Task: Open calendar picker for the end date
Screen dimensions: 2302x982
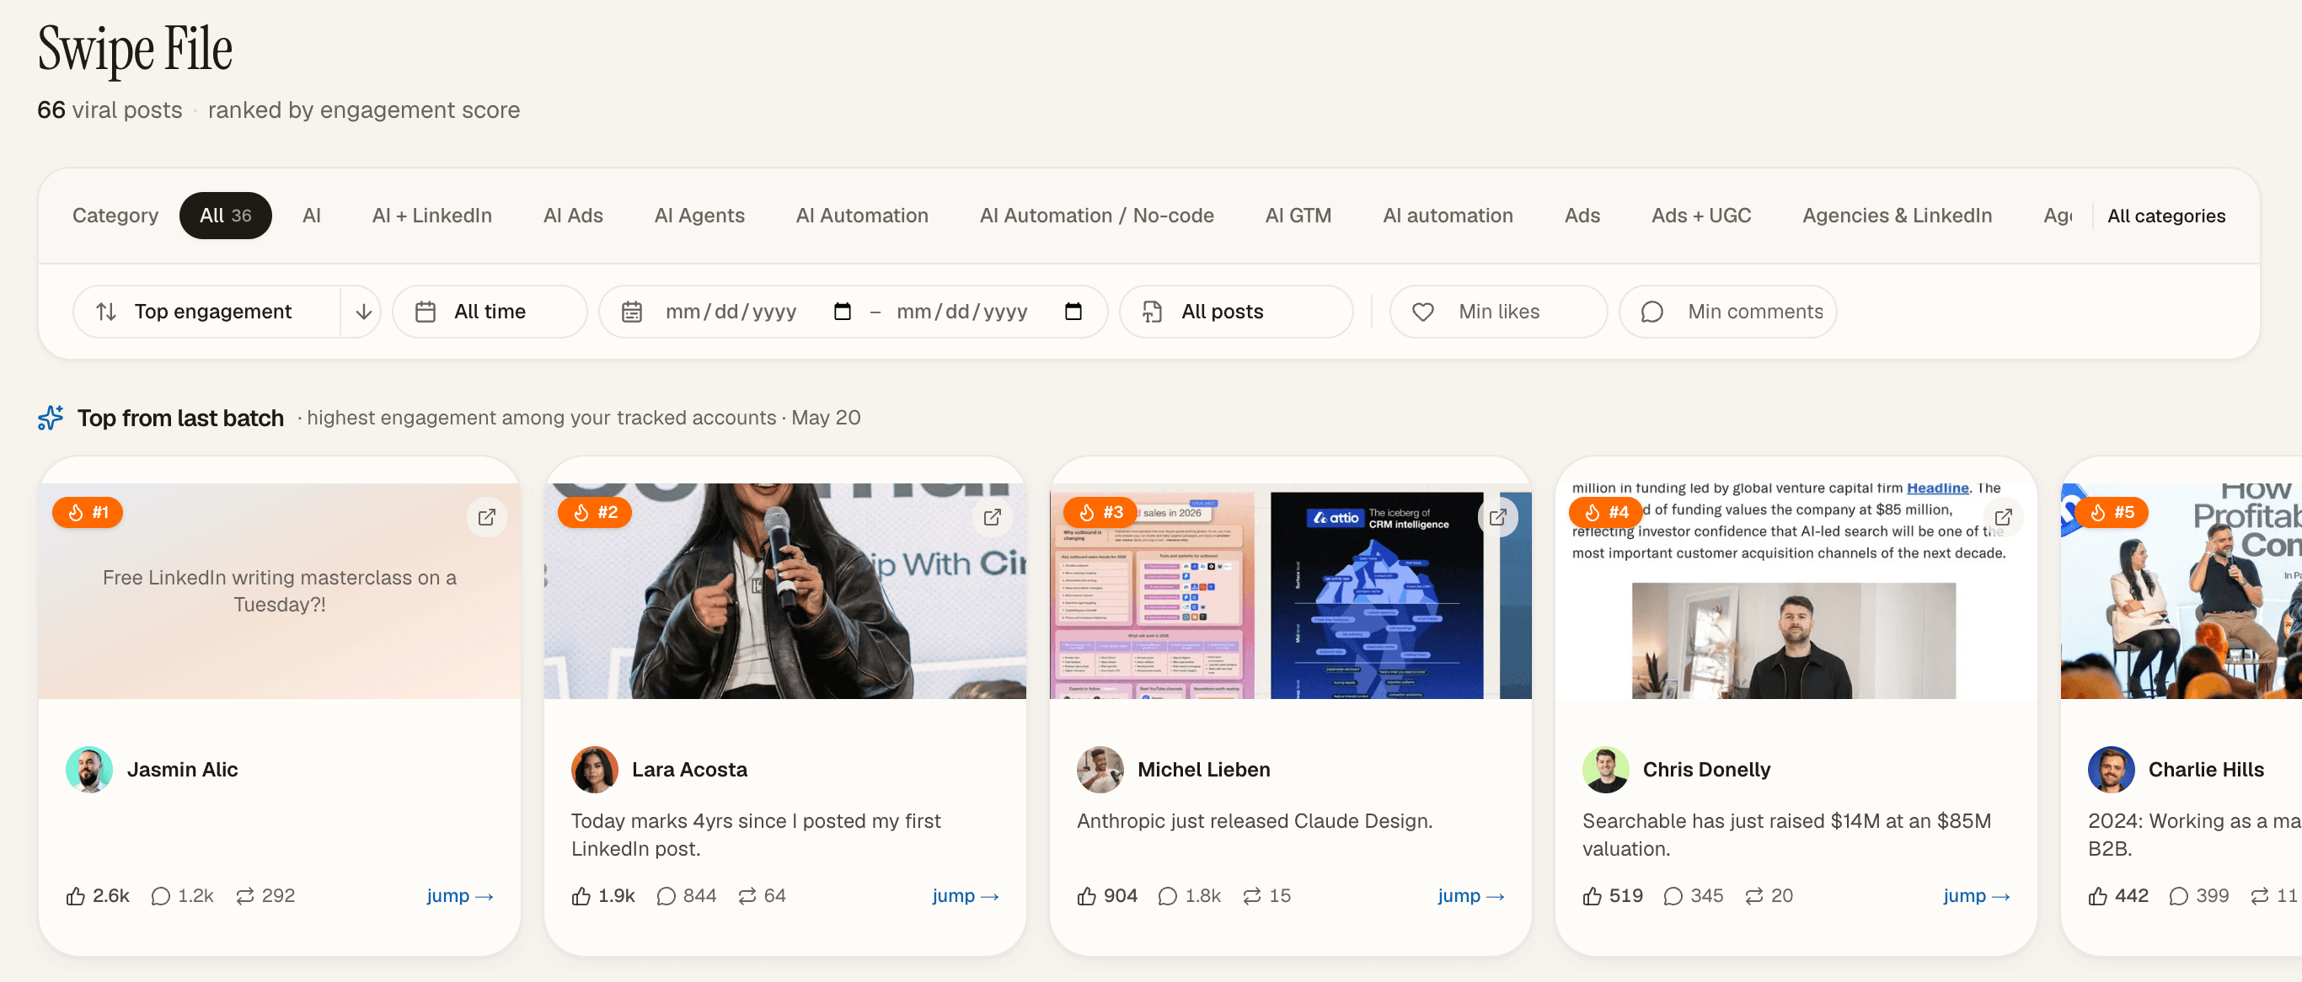Action: click(1073, 311)
